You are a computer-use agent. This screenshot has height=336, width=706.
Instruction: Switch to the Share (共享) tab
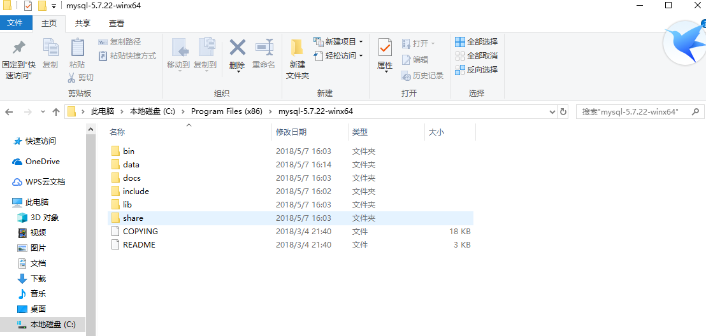(x=82, y=24)
